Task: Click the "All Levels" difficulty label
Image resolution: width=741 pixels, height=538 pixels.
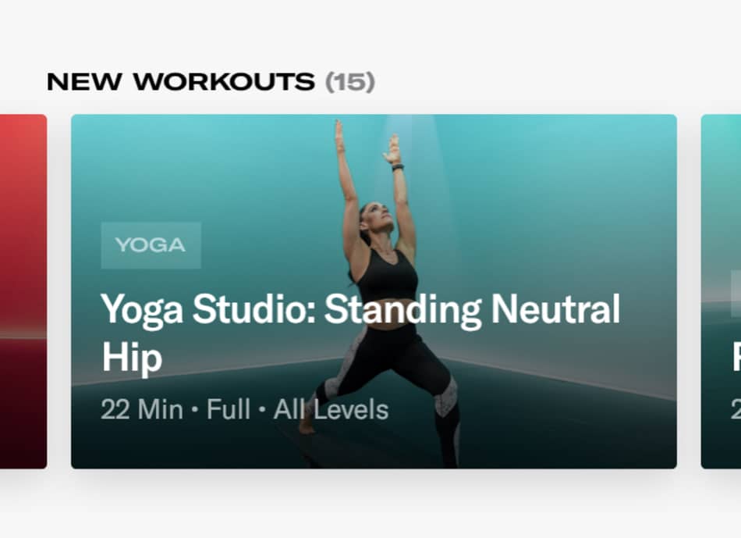Action: point(331,409)
